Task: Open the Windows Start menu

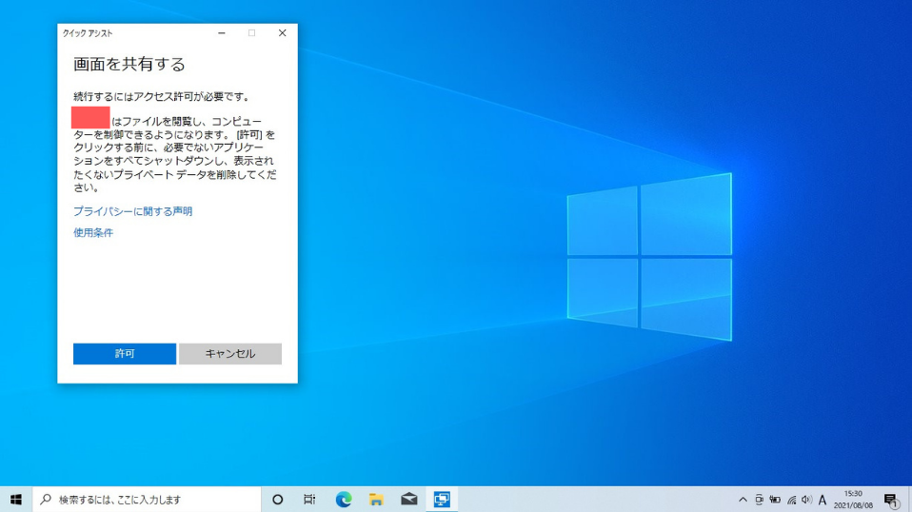Action: (15, 500)
